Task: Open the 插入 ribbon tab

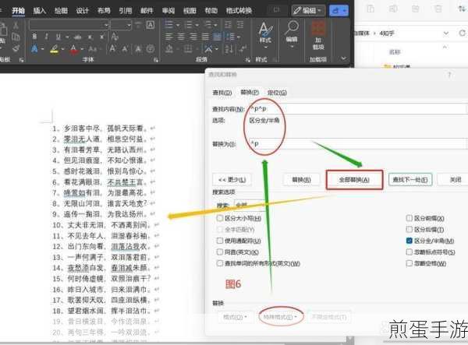Action: pos(40,11)
